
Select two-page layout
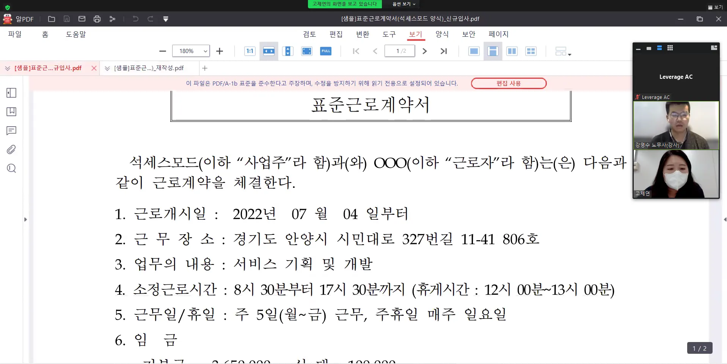pyautogui.click(x=512, y=51)
